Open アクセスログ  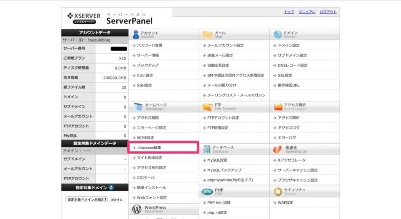(289, 128)
